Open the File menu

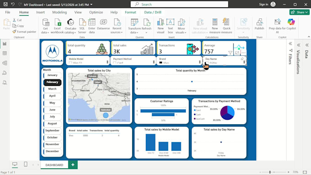7,12
